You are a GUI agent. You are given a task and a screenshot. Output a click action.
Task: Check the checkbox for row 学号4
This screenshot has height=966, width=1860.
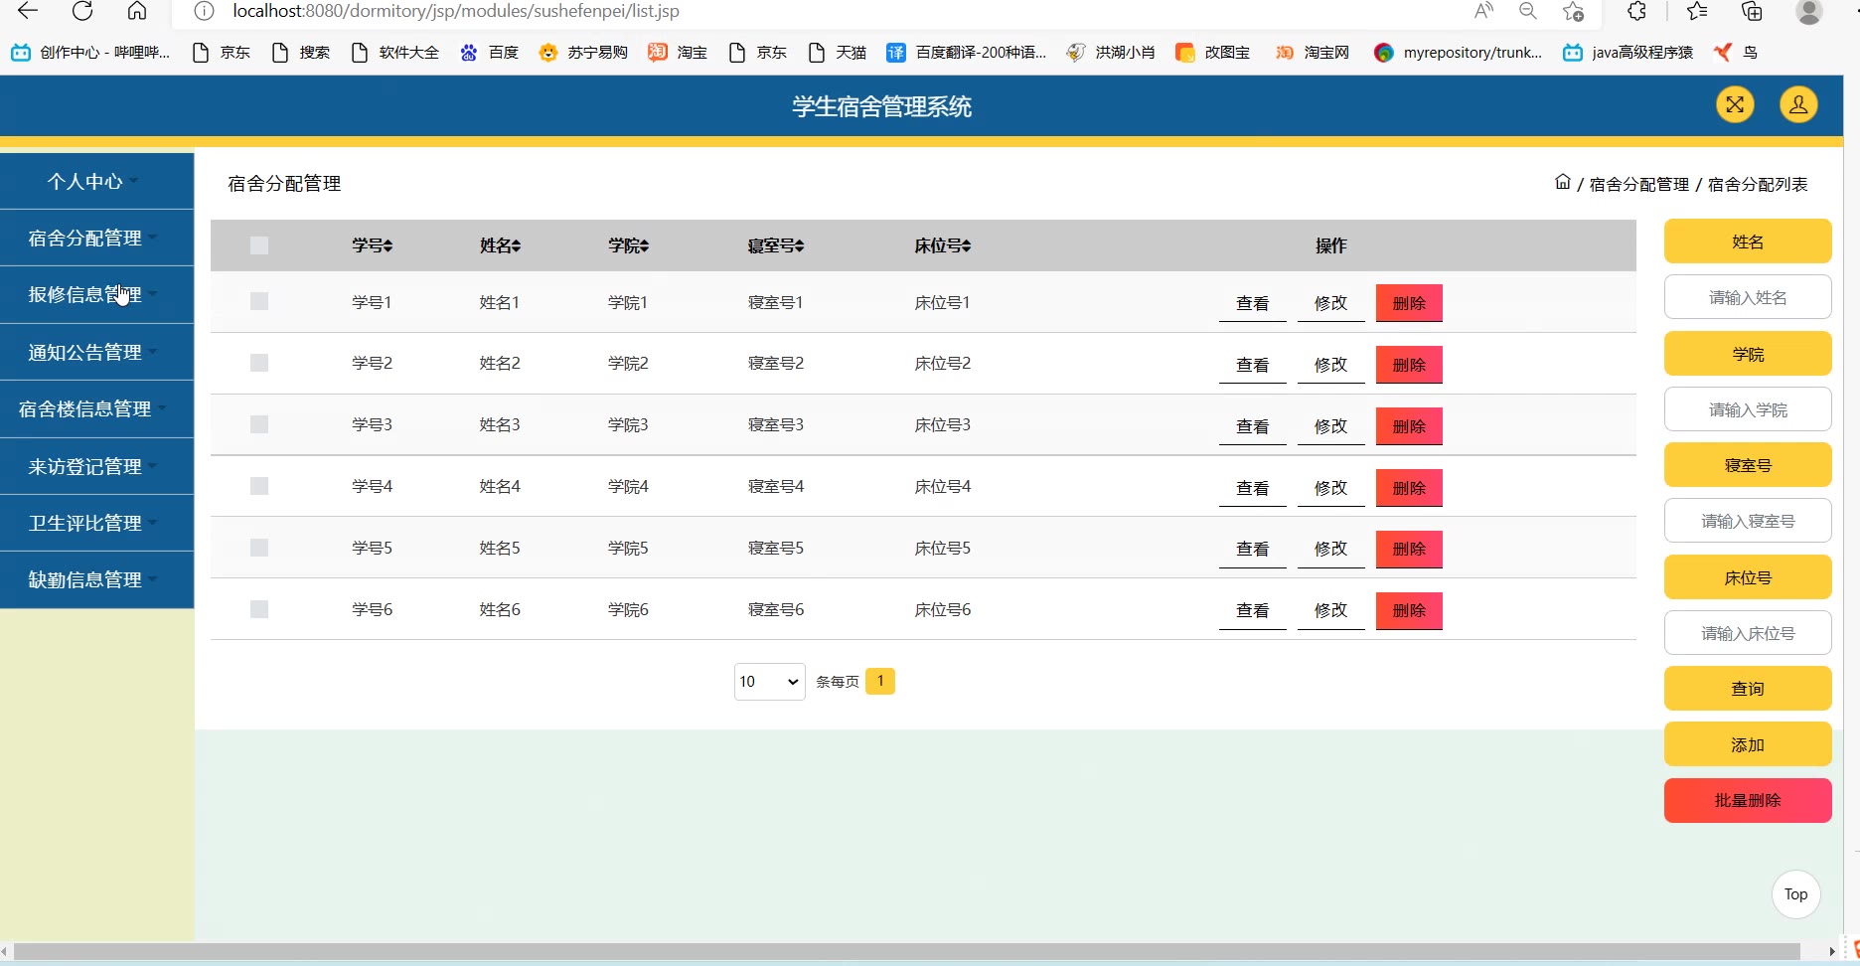259,486
